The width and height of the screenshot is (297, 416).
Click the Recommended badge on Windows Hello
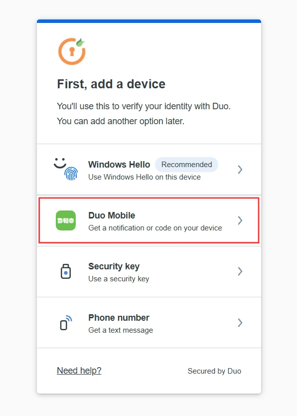click(186, 165)
